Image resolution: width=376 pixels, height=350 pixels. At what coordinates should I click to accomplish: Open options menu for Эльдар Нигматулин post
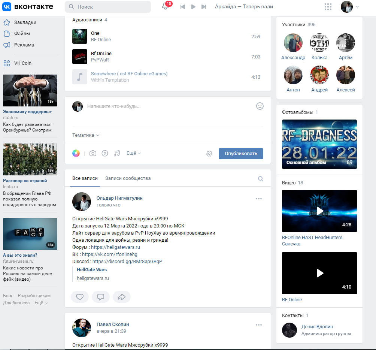[x=259, y=199]
